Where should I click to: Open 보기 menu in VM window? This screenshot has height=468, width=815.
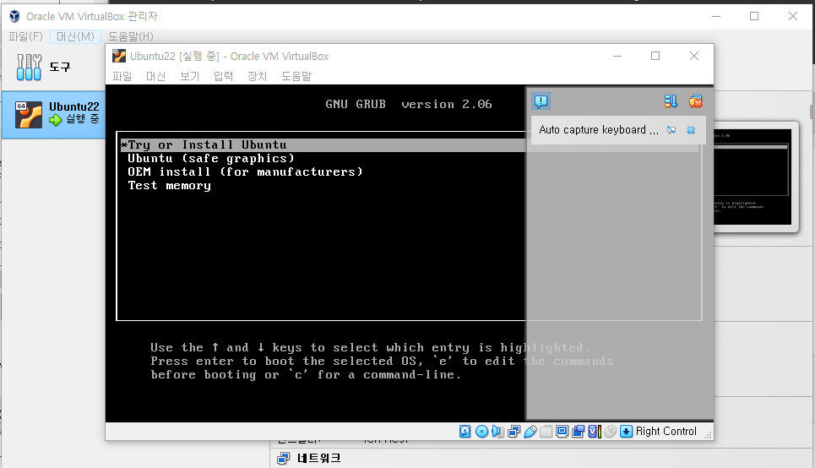(x=190, y=76)
